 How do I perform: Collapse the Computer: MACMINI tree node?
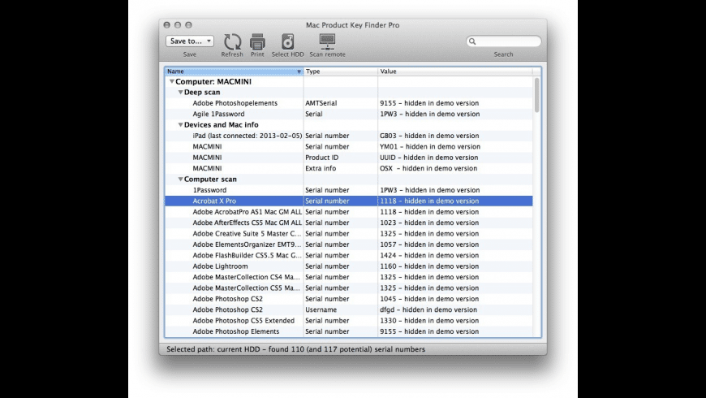(171, 82)
